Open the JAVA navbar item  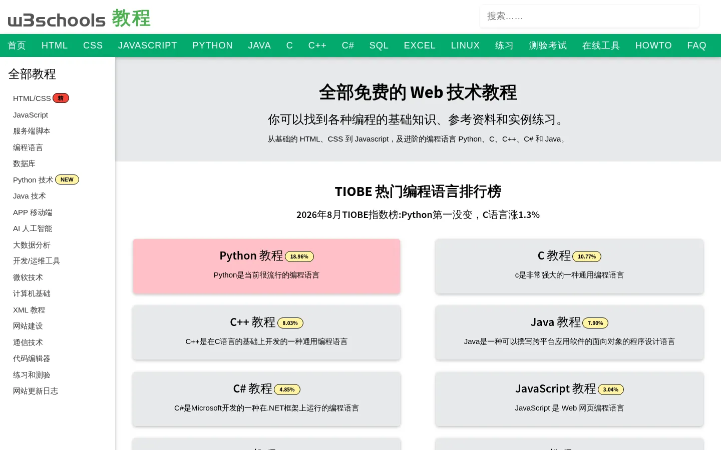pos(259,45)
